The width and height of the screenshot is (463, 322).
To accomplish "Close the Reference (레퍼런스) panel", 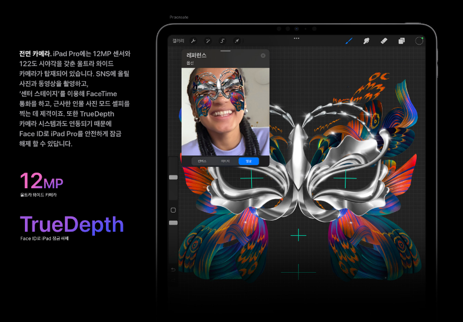I will pos(263,56).
